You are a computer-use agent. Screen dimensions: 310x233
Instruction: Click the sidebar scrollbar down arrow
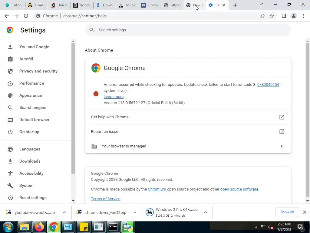(x=73, y=201)
